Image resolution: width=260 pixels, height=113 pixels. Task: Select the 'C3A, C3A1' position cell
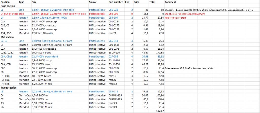pyautogui.click(x=9, y=56)
